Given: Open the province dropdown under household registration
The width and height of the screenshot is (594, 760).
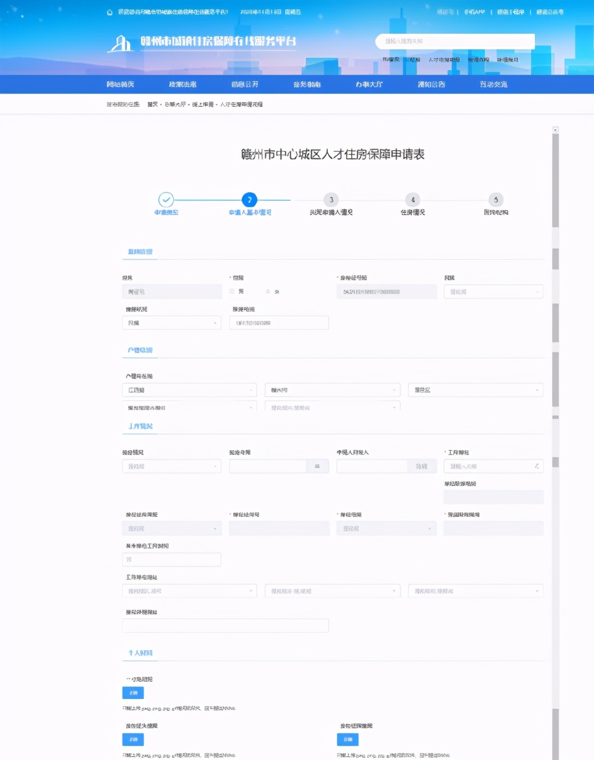Looking at the screenshot, I should click(189, 389).
